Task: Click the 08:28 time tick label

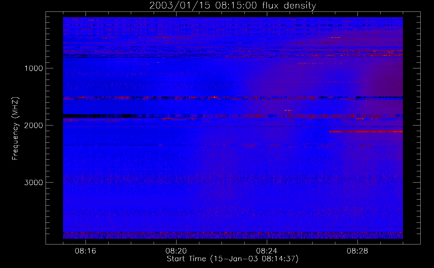Action: [358, 251]
